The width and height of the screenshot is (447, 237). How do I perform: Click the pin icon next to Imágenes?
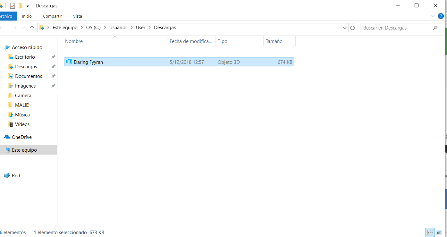tap(53, 86)
